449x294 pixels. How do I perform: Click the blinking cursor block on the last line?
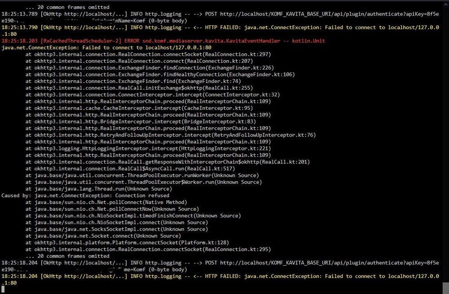coord(3,290)
